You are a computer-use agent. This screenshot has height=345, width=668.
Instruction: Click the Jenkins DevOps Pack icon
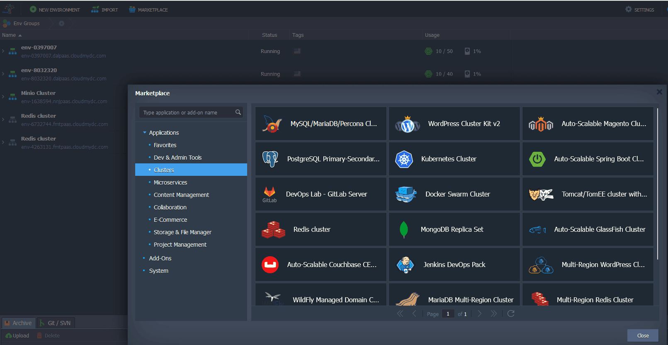[x=405, y=265]
